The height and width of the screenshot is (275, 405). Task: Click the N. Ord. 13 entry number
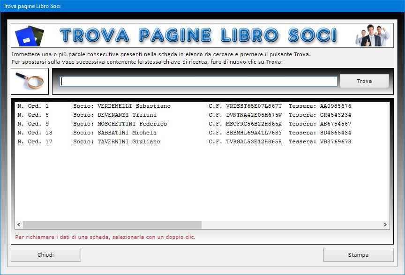[x=35, y=133]
